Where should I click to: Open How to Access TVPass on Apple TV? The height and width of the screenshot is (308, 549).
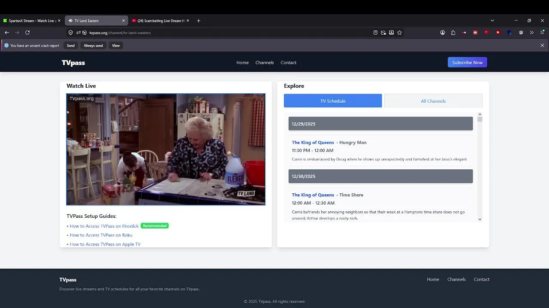(105, 244)
